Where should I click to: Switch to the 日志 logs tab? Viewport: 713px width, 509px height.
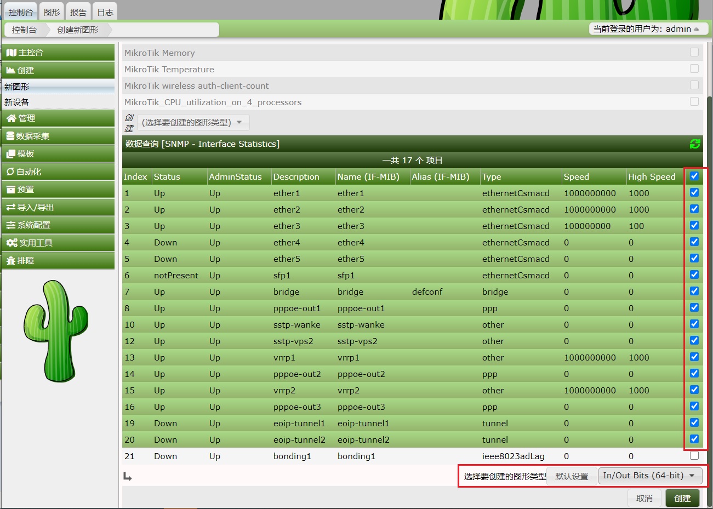(x=105, y=12)
